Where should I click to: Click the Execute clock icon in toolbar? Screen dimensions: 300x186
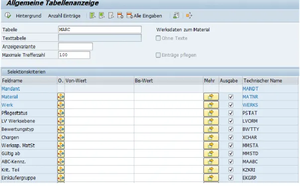click(x=8, y=15)
